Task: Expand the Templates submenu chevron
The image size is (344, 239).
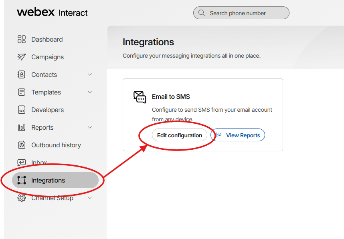Action: (90, 92)
